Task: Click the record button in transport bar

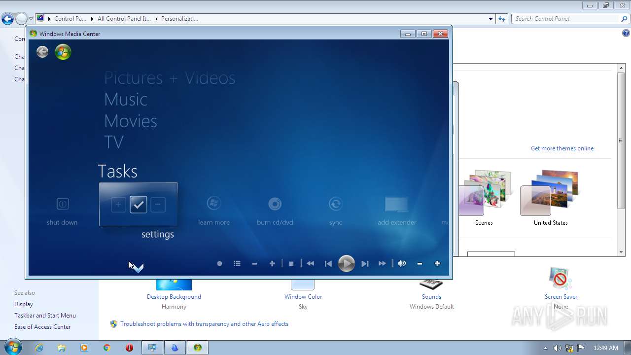Action: coord(220,264)
